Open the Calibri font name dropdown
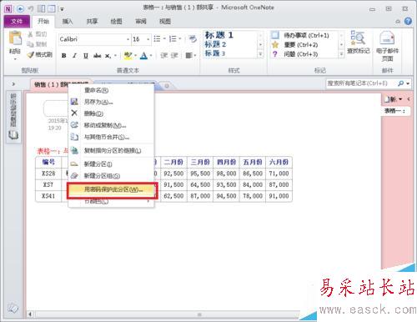This screenshot has width=417, height=322. 128,39
